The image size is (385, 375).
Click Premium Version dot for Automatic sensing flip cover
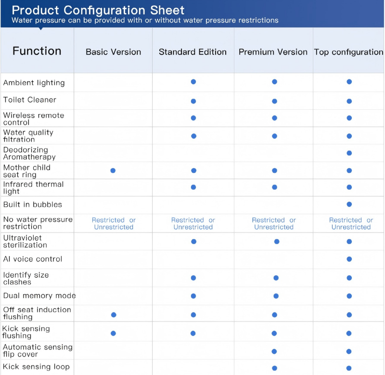point(274,351)
